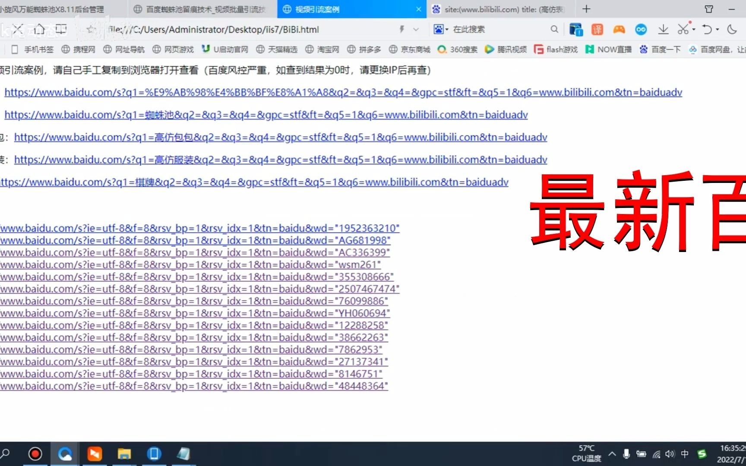The image size is (746, 466).
Task: Open link with wd="1952363210"
Action: (200, 228)
